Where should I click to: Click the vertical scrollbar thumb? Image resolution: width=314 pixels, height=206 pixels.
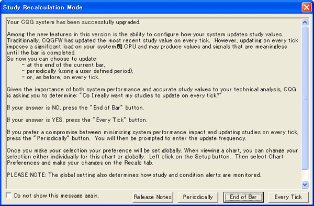[305, 98]
